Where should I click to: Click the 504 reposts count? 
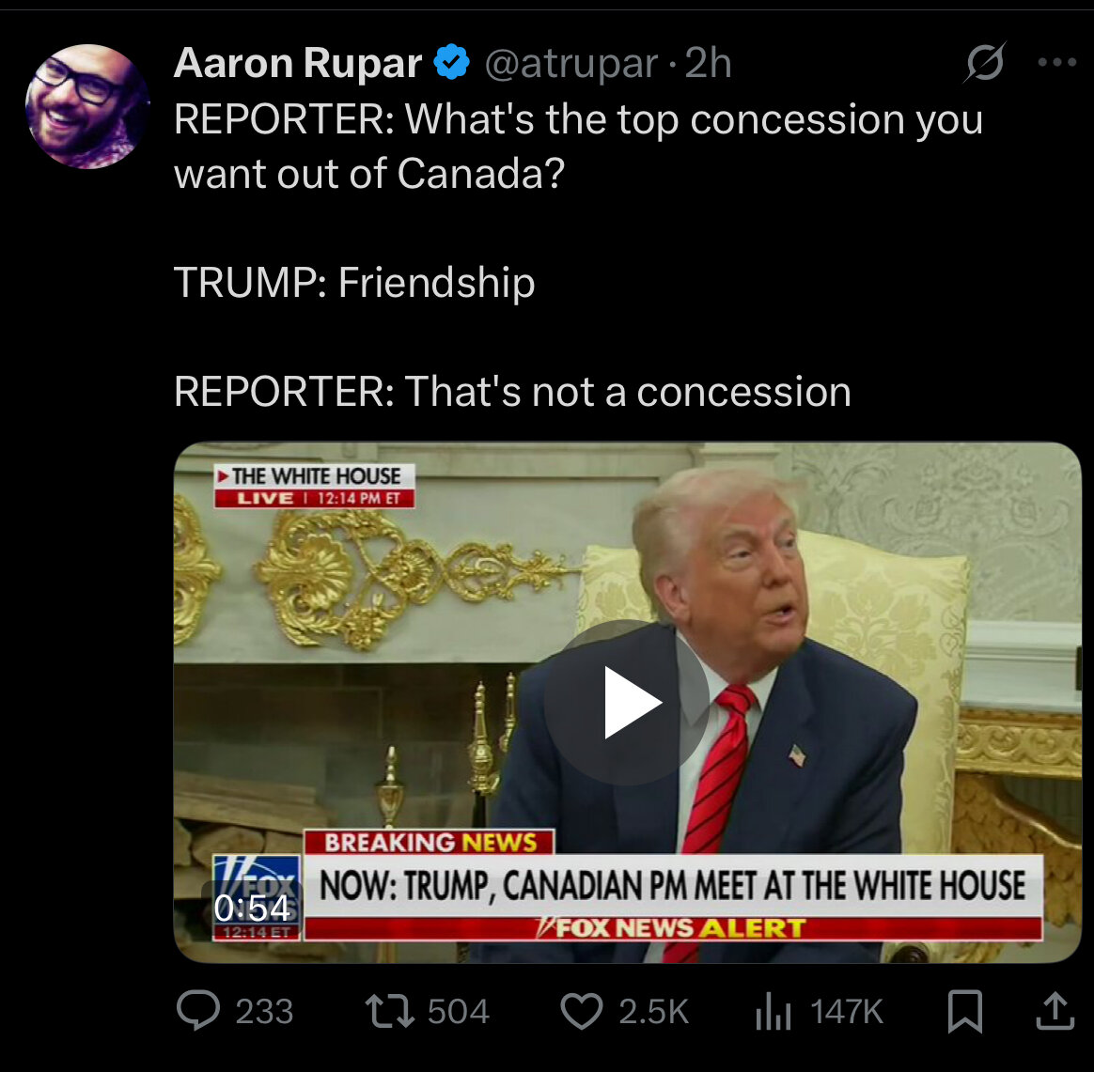tap(459, 1011)
